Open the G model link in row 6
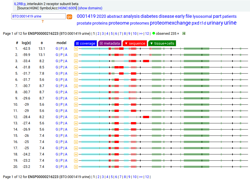Image resolution: width=250 pixels, height=182 pixels. click(57, 80)
